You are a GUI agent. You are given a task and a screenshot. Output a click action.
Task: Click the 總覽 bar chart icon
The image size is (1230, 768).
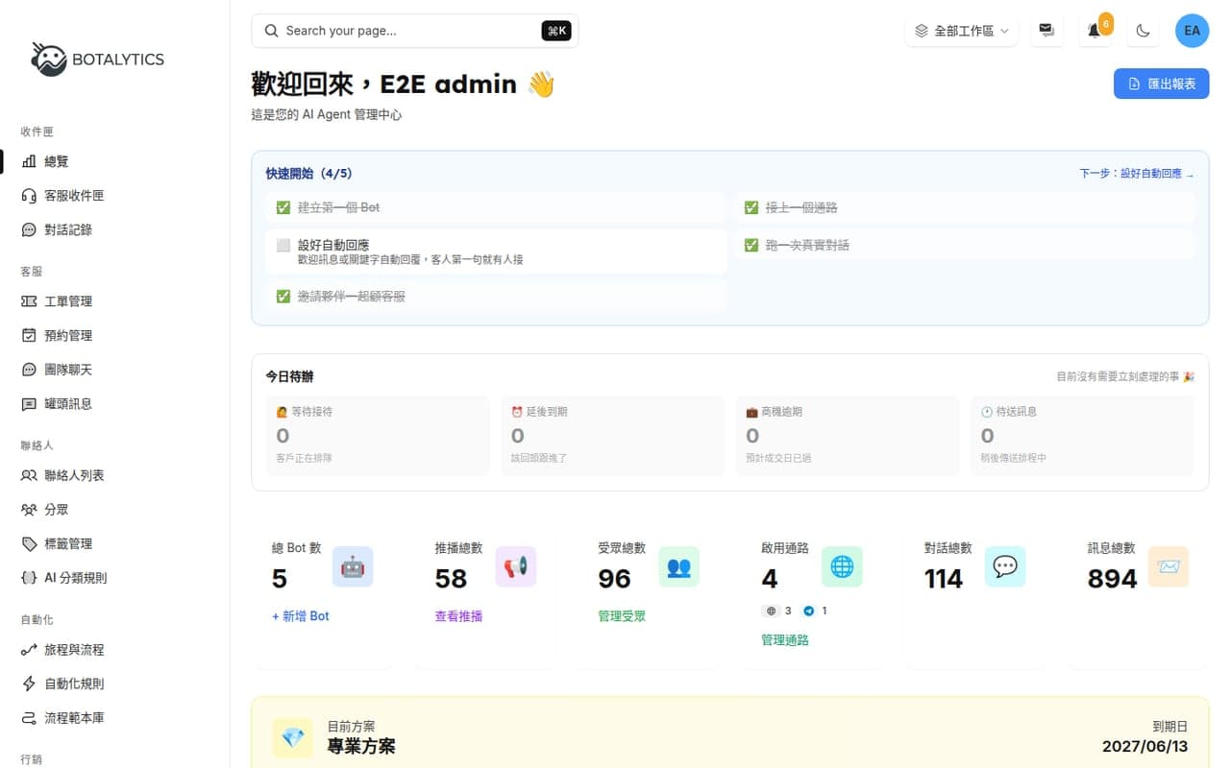(29, 161)
